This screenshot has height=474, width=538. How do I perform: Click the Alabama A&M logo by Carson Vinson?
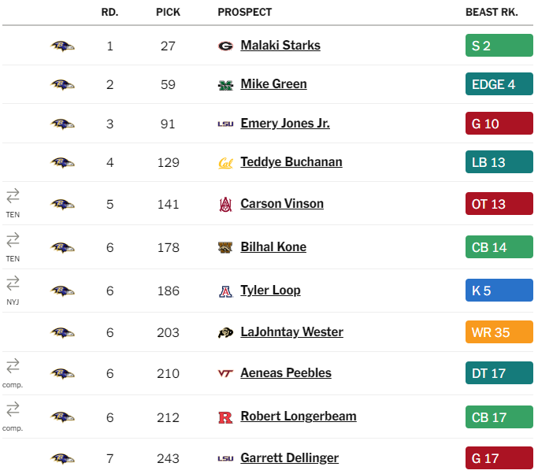pyautogui.click(x=225, y=205)
